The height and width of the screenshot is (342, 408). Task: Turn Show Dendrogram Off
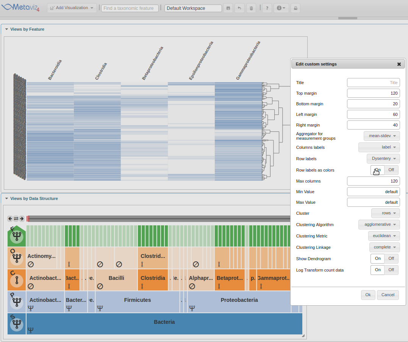pyautogui.click(x=391, y=259)
